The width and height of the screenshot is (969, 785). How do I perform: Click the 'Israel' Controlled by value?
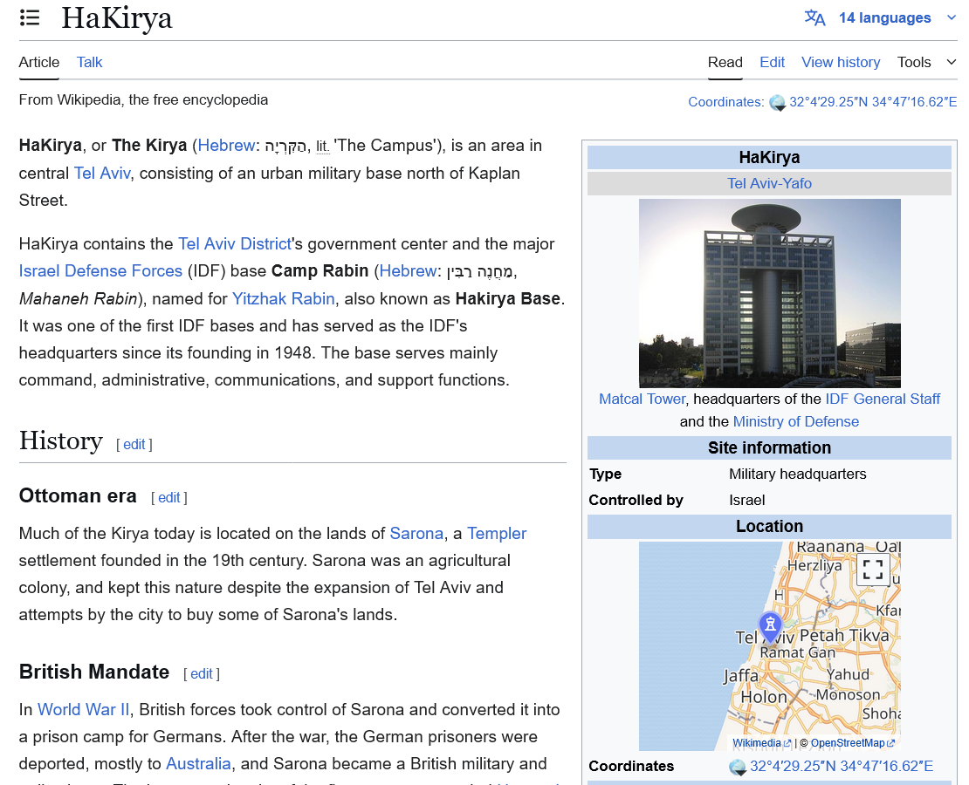tap(746, 501)
